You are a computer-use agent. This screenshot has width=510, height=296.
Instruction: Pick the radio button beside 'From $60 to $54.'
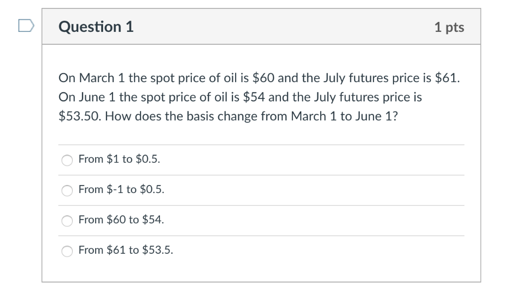(x=67, y=220)
